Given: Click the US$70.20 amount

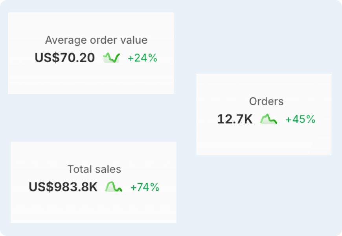Looking at the screenshot, I should (65, 58).
